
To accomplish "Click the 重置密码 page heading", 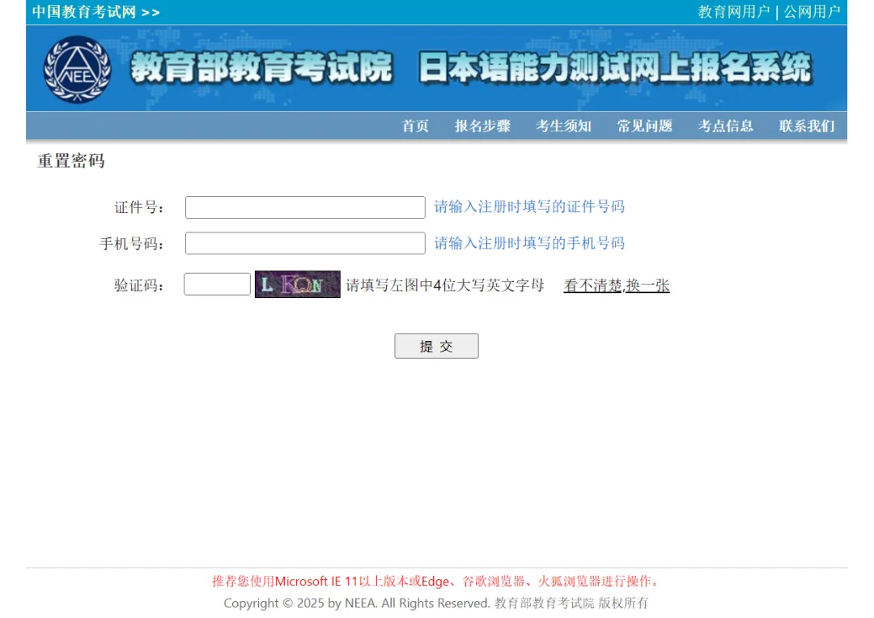I will click(70, 160).
